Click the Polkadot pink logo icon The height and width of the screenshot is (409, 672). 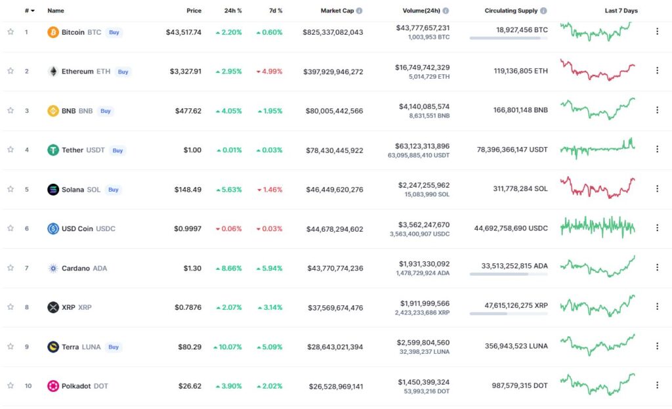(53, 386)
